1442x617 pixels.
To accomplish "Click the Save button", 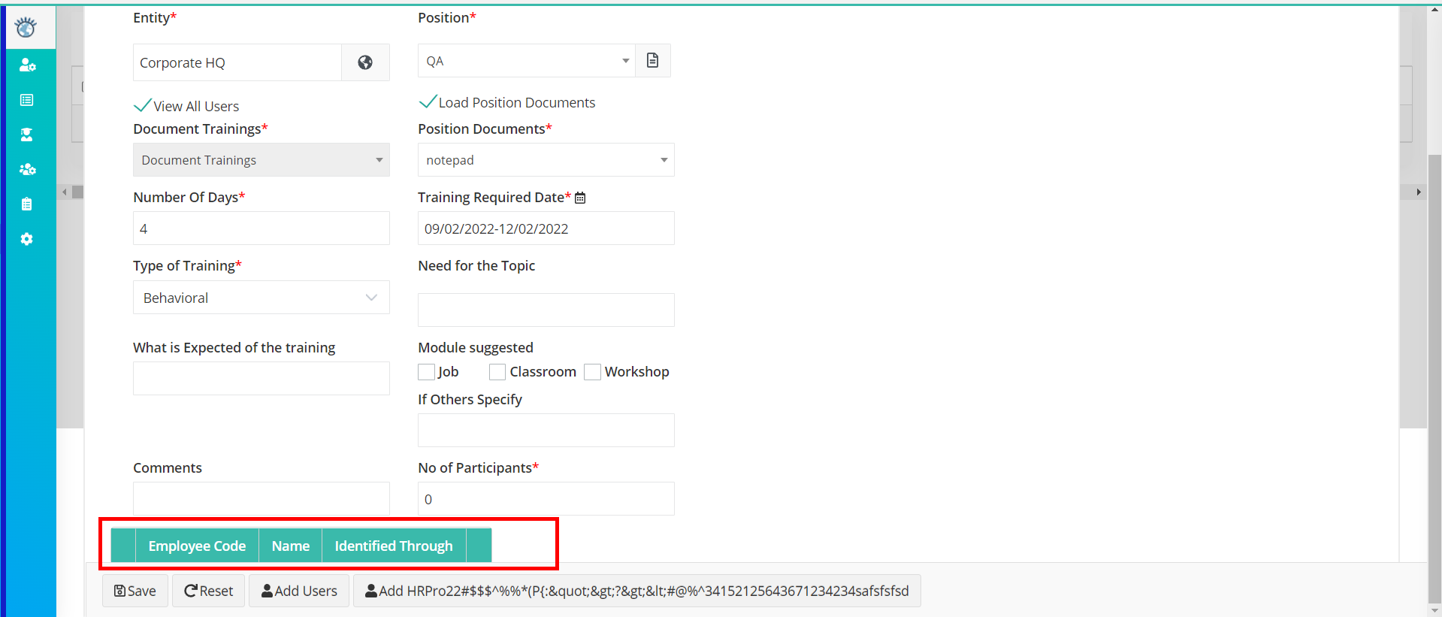I will pos(135,591).
